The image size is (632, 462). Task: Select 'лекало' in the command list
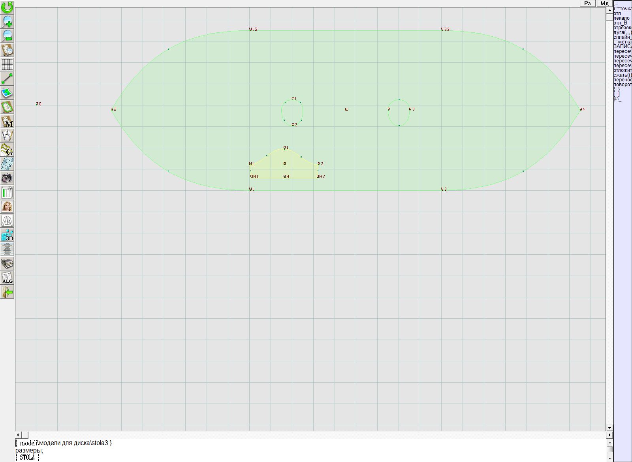pyautogui.click(x=622, y=18)
